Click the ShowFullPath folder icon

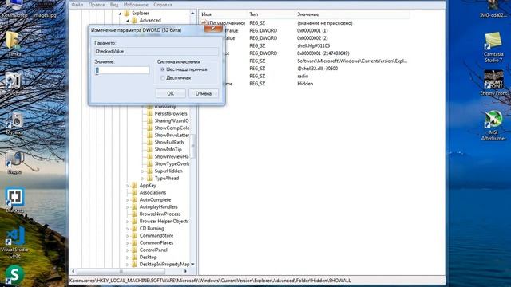click(x=149, y=142)
